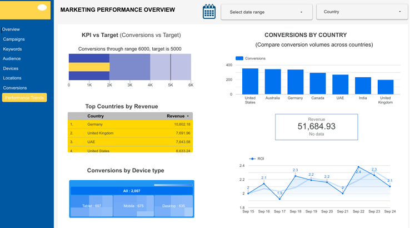
Task: Expand the Country filter dropdown
Action: (362, 12)
